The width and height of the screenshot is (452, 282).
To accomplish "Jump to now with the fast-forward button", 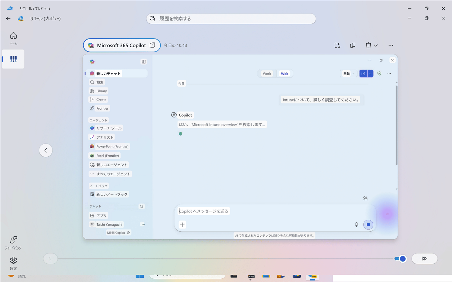I will point(424,259).
